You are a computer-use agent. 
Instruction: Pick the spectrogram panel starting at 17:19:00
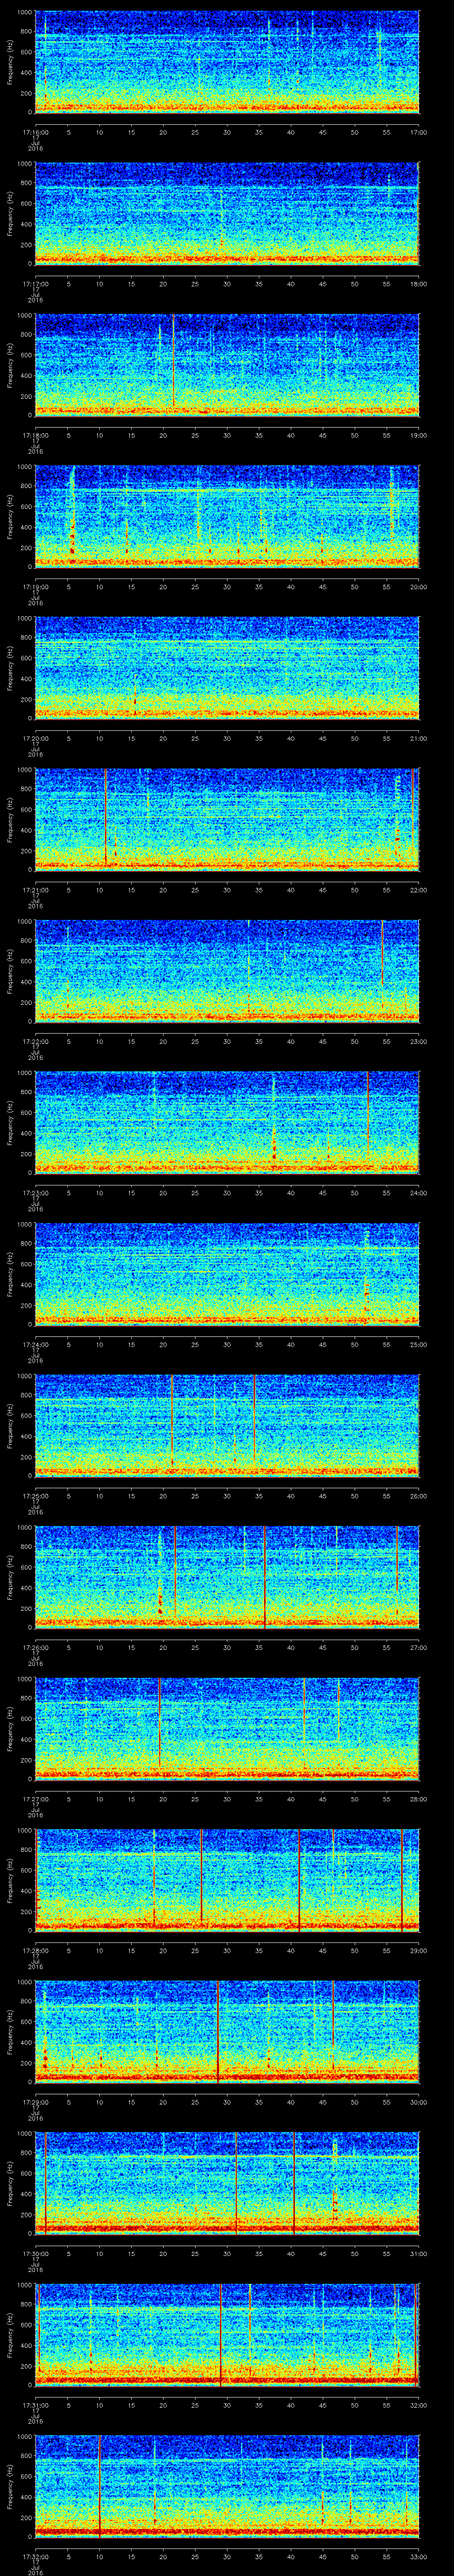pos(227,516)
